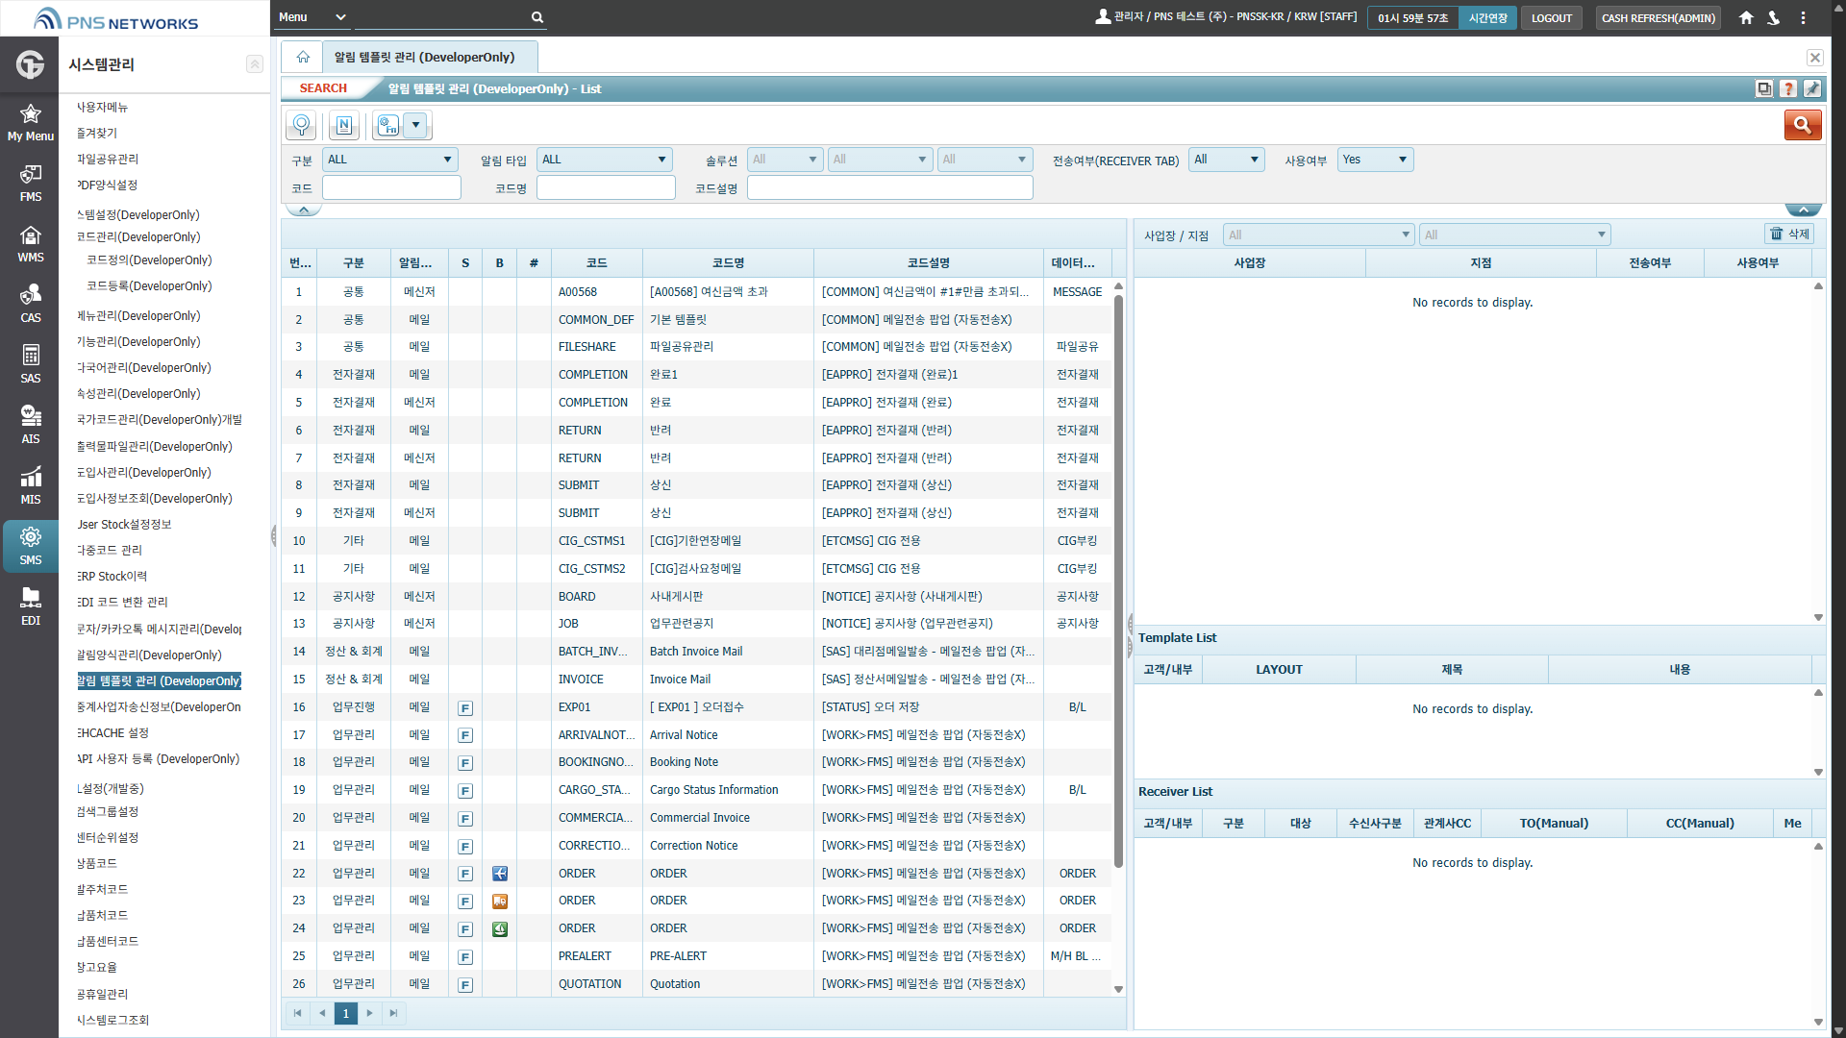Open the three-dot more options menu
The image size is (1846, 1038).
pyautogui.click(x=1803, y=17)
